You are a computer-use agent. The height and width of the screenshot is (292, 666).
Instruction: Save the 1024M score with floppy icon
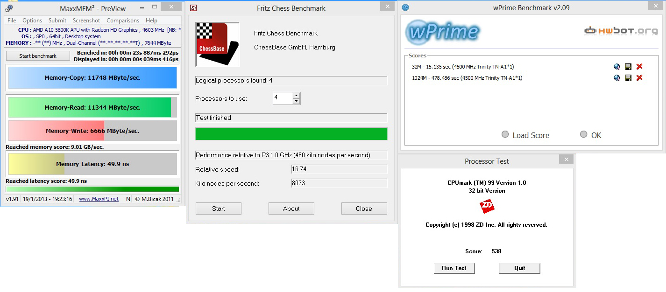(628, 78)
